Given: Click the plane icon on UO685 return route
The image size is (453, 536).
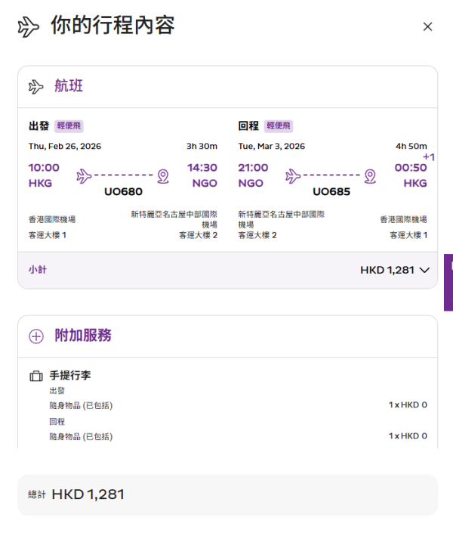Looking at the screenshot, I should click(x=293, y=176).
